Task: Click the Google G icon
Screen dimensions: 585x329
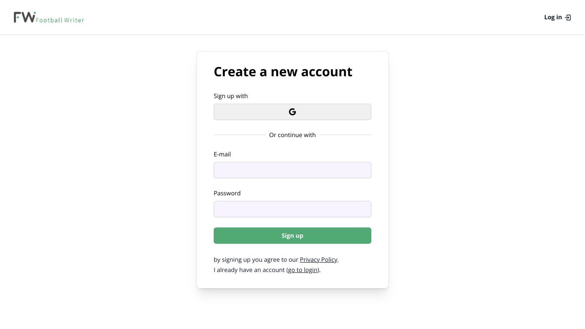Action: tap(292, 112)
